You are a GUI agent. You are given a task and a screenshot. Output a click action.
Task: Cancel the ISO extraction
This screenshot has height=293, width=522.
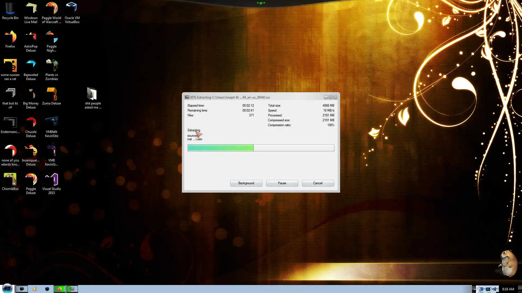pyautogui.click(x=318, y=183)
